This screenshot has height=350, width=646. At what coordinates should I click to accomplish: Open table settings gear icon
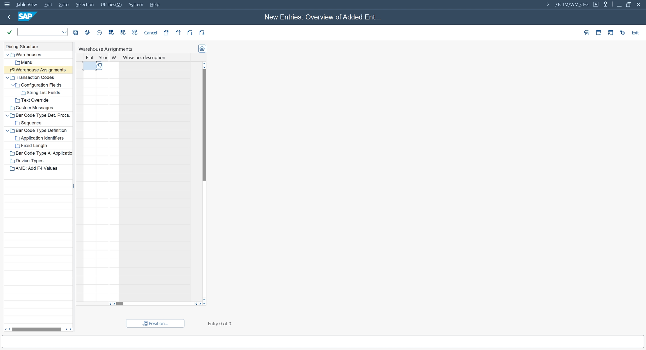click(202, 49)
